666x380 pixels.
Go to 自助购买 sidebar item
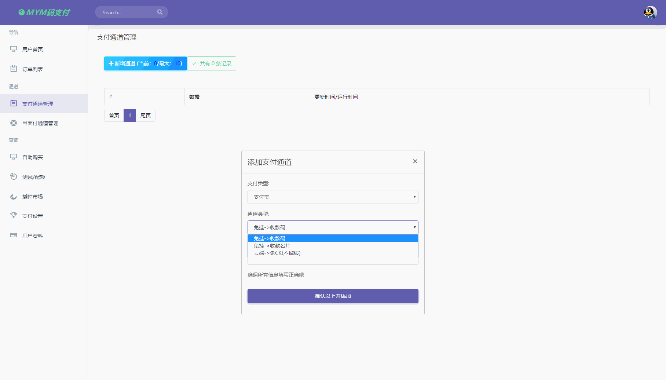(33, 157)
